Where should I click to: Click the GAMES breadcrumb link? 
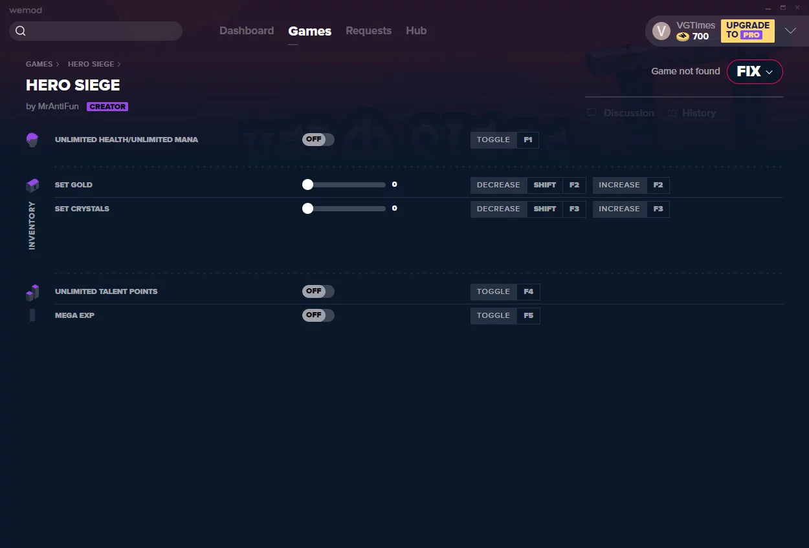pos(39,64)
